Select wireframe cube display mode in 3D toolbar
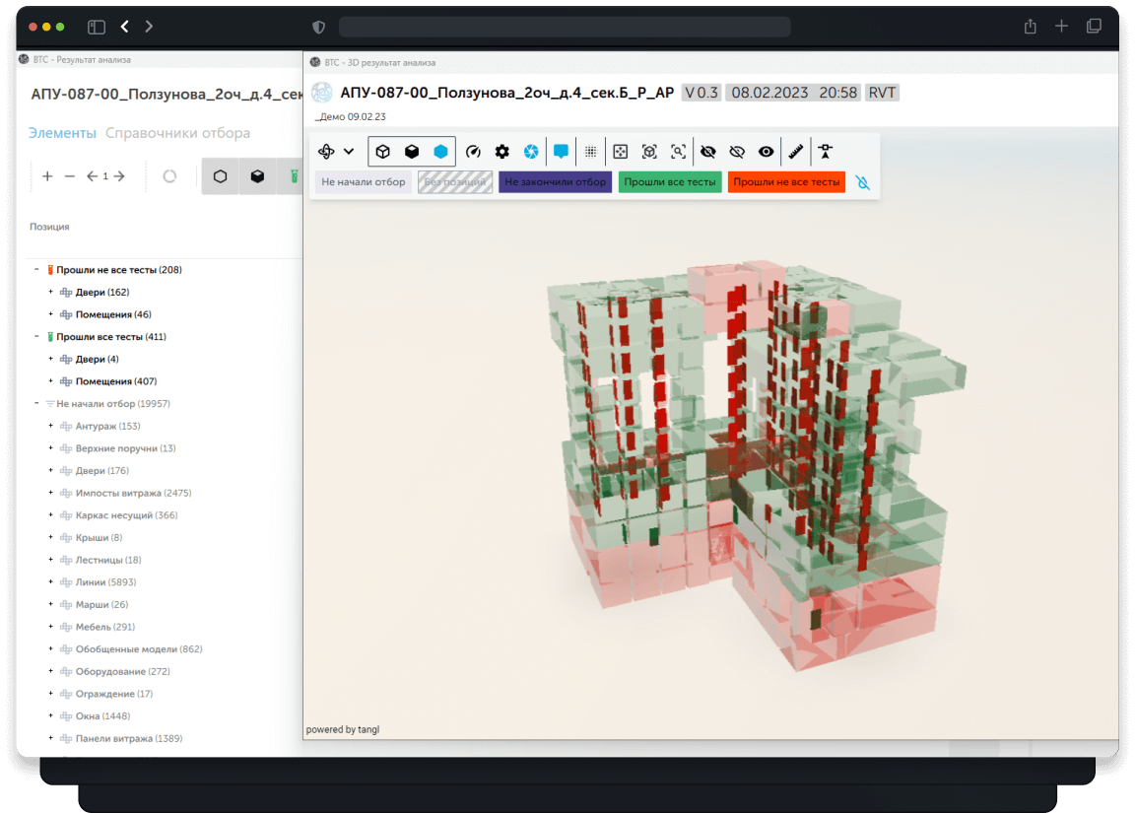The image size is (1136, 813). [x=383, y=152]
